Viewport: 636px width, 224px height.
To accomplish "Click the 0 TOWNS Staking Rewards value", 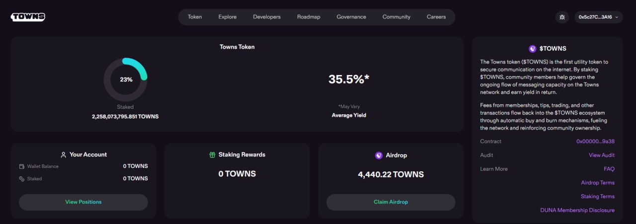I will tap(237, 174).
